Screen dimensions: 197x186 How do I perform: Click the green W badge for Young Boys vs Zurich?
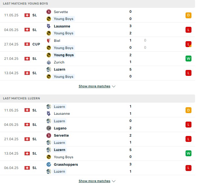(x=188, y=59)
